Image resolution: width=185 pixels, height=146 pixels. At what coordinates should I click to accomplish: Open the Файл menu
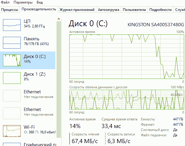pos(5,2)
